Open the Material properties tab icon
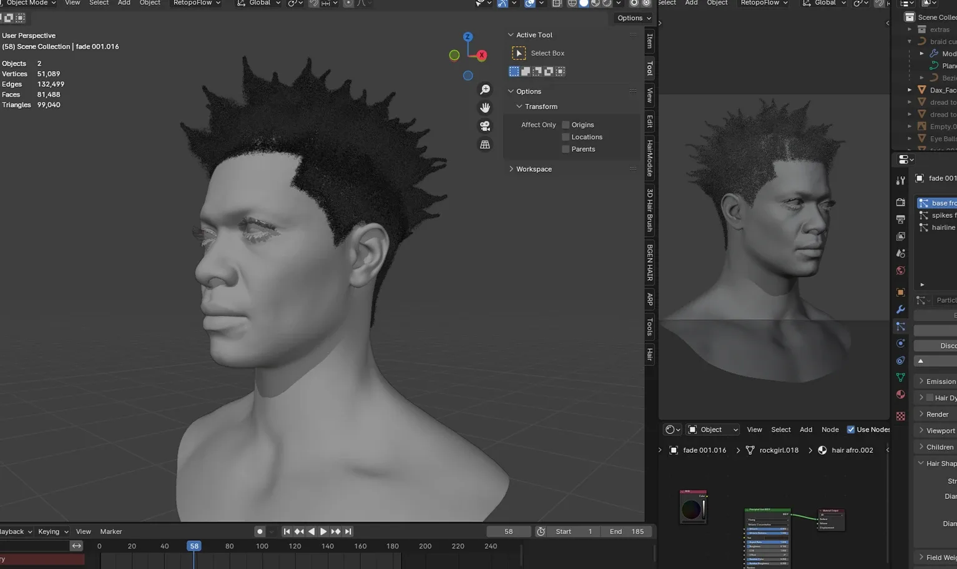The width and height of the screenshot is (957, 569). point(900,395)
